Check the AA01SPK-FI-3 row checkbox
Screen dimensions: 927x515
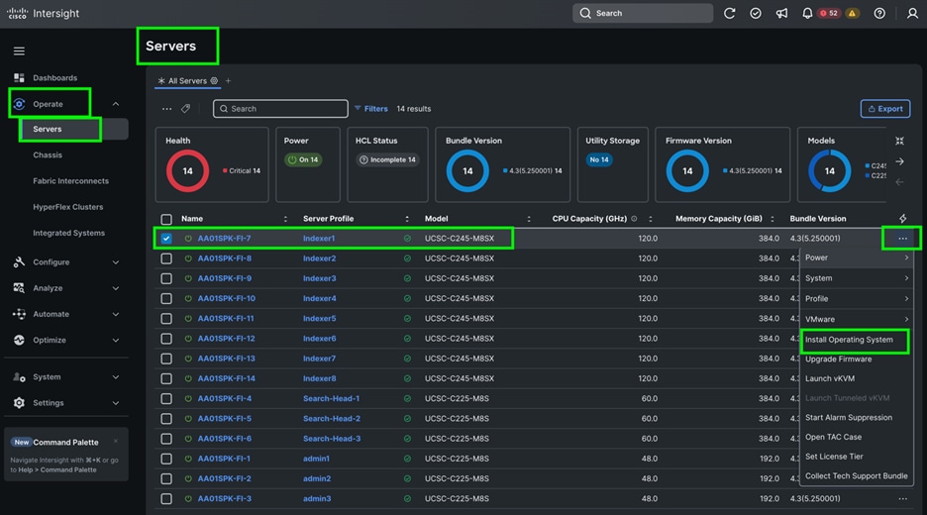click(166, 499)
